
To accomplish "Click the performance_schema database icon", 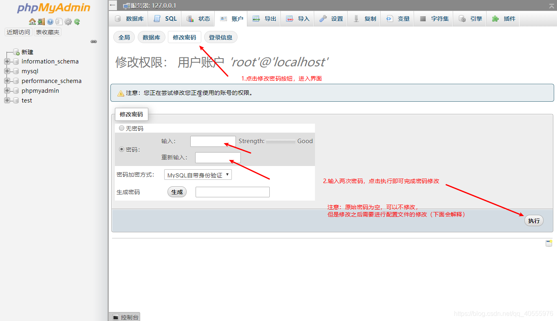I will (16, 81).
